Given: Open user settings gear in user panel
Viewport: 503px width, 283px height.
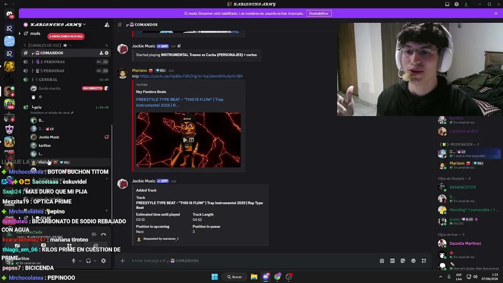Looking at the screenshot, I should click(103, 261).
